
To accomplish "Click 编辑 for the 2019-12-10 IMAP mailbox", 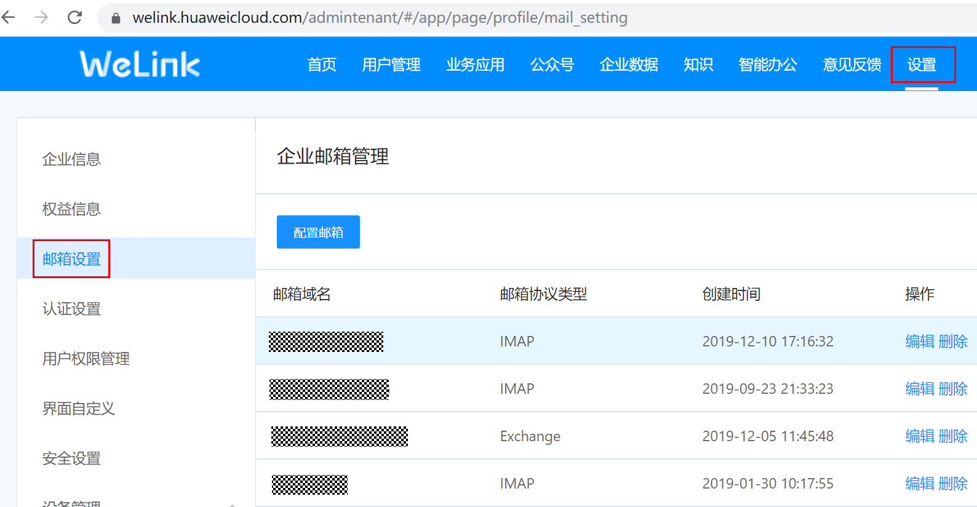I will (920, 341).
